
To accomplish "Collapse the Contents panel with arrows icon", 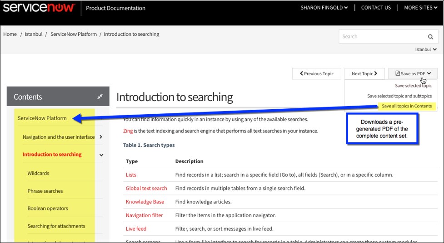I will click(x=100, y=97).
